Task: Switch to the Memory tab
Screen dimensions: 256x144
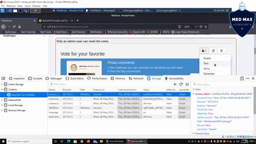Action: (x=118, y=78)
